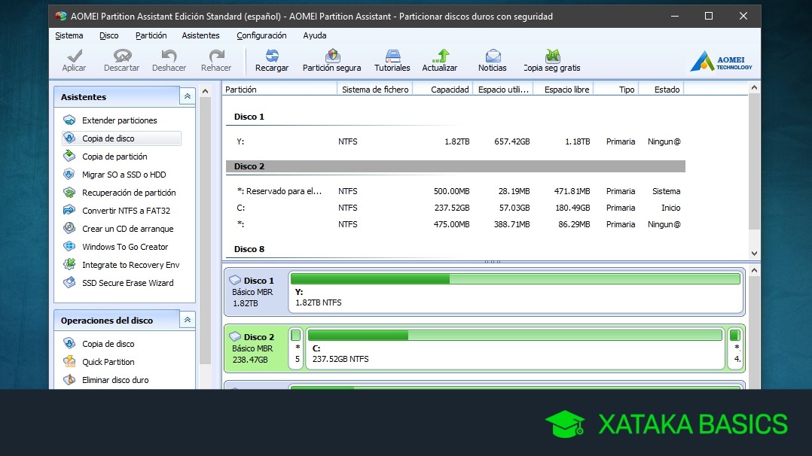This screenshot has height=456, width=812.
Task: Open Migrar SO a SSD o HDD
Action: 124,175
